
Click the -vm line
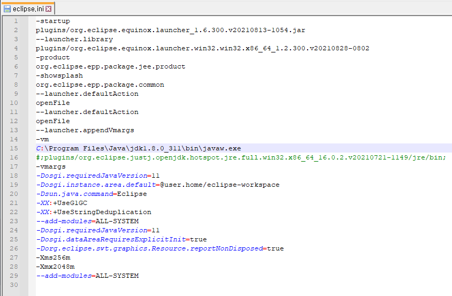coord(42,139)
